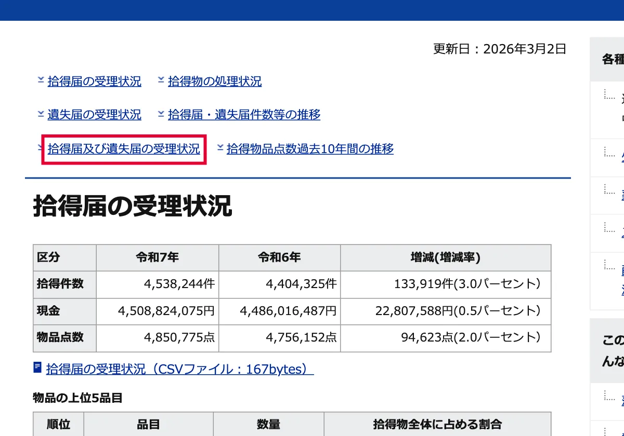The height and width of the screenshot is (436, 624).
Task: Click the 順位 column header
Action: [58, 425]
